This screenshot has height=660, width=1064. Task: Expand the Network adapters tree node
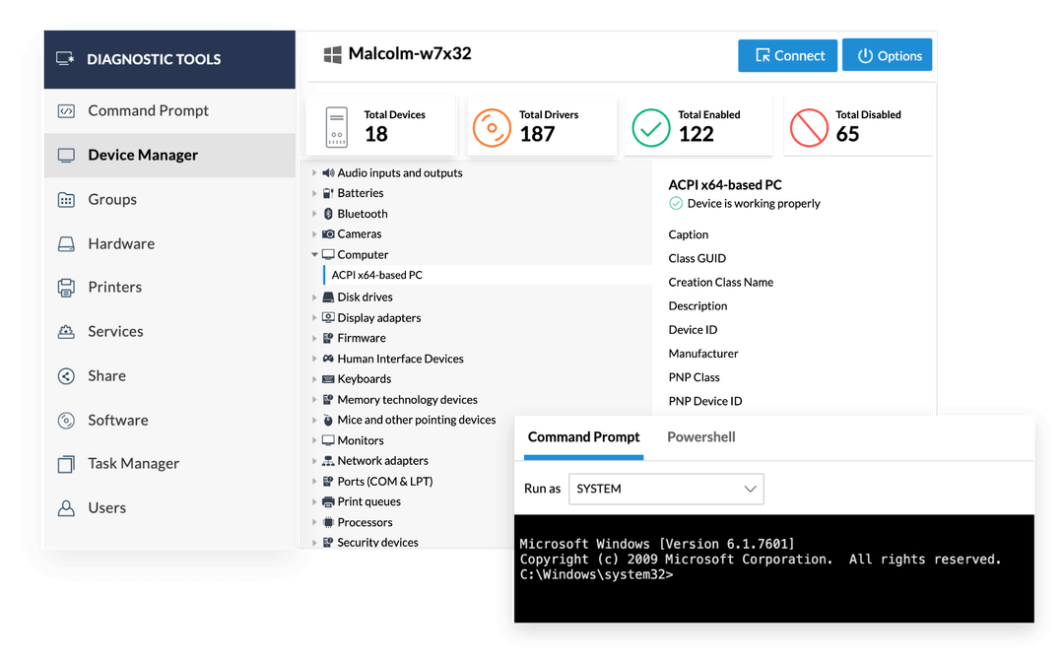tap(315, 460)
